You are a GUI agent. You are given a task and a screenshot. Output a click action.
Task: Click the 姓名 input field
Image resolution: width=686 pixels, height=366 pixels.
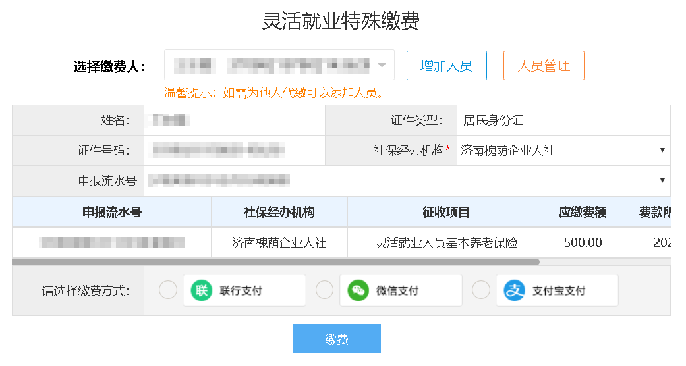click(235, 120)
